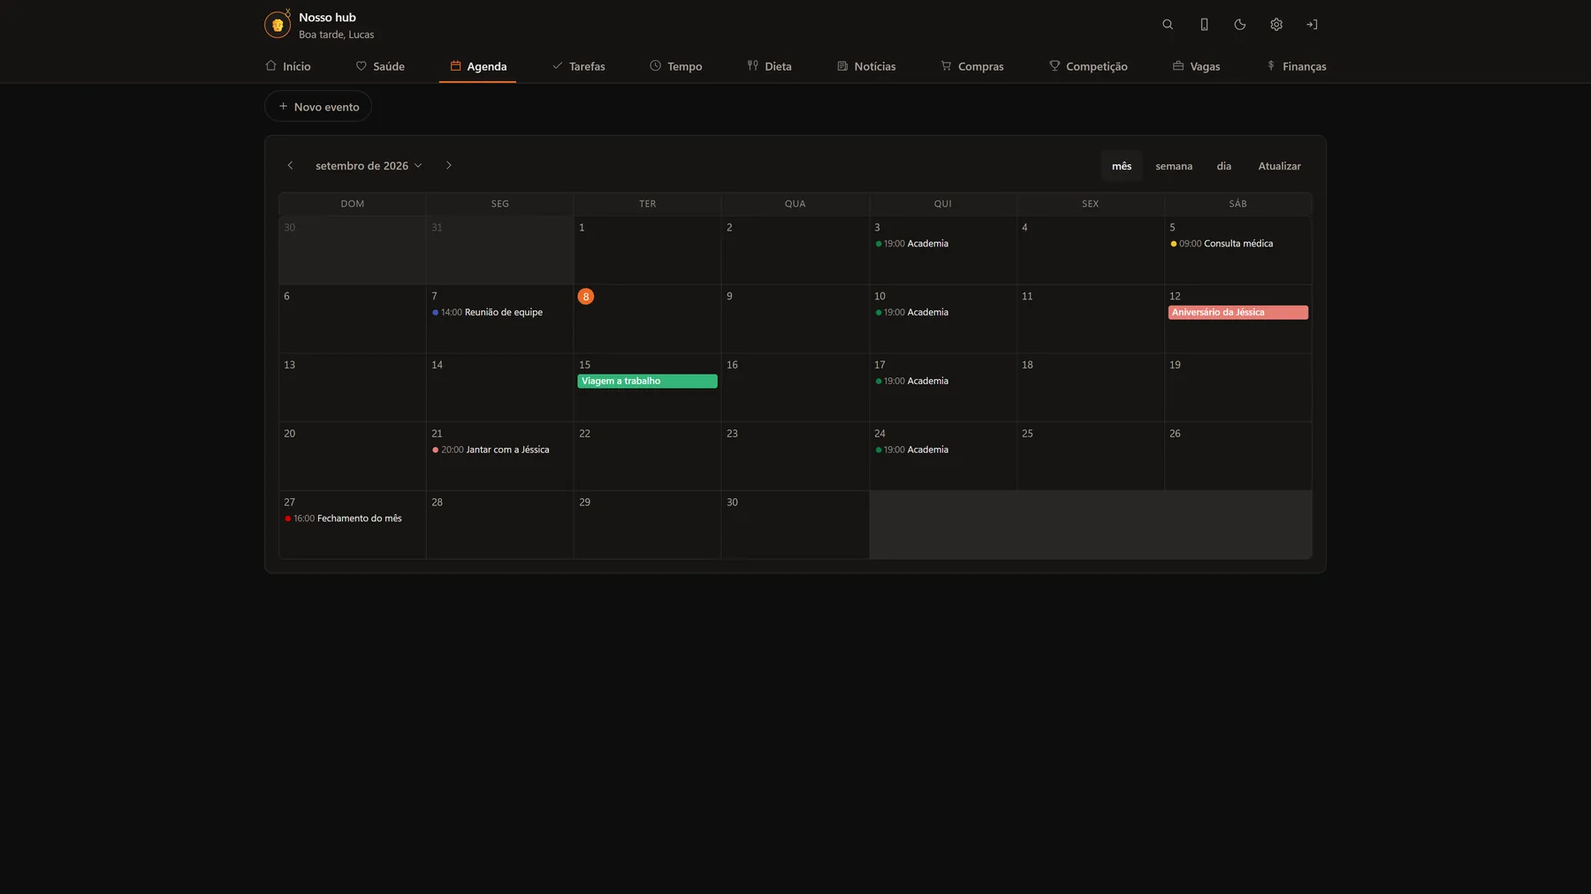
Task: Open the Tempo tab
Action: tap(676, 66)
